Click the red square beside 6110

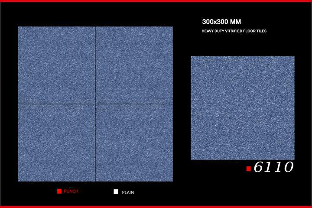tap(249, 169)
